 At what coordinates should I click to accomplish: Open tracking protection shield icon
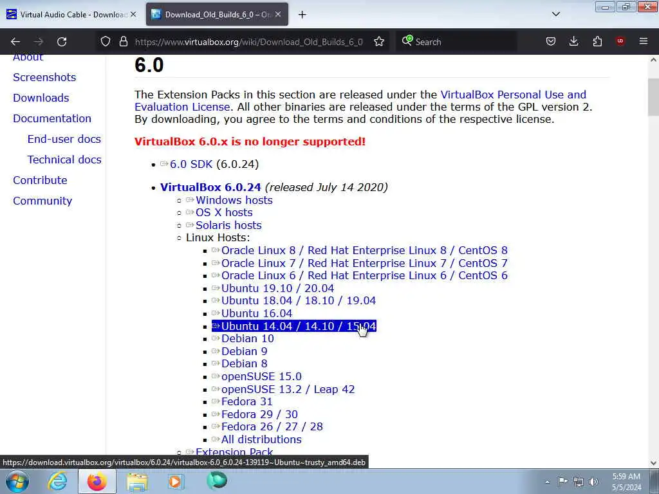pos(106,42)
